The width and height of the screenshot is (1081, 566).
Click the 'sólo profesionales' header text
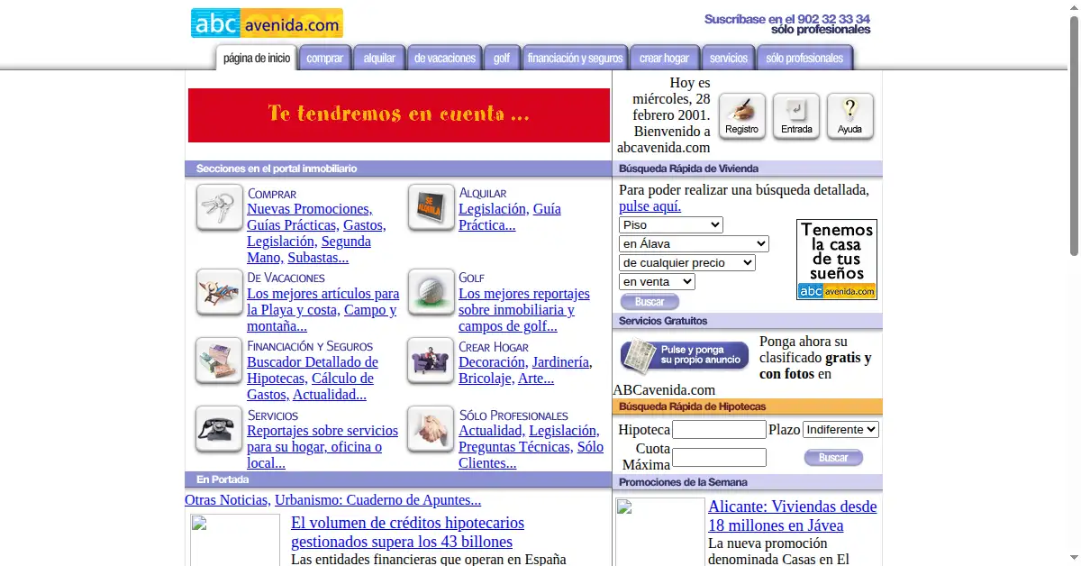tap(821, 30)
